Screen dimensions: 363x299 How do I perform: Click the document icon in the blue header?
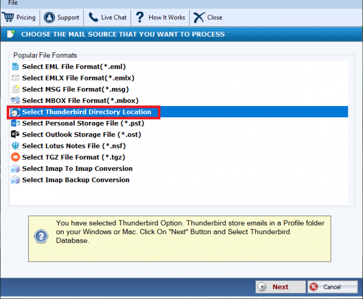11,34
